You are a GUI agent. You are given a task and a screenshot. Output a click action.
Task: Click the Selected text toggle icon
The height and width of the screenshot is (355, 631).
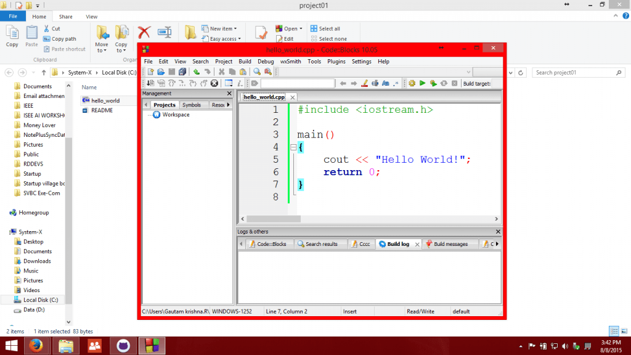375,83
